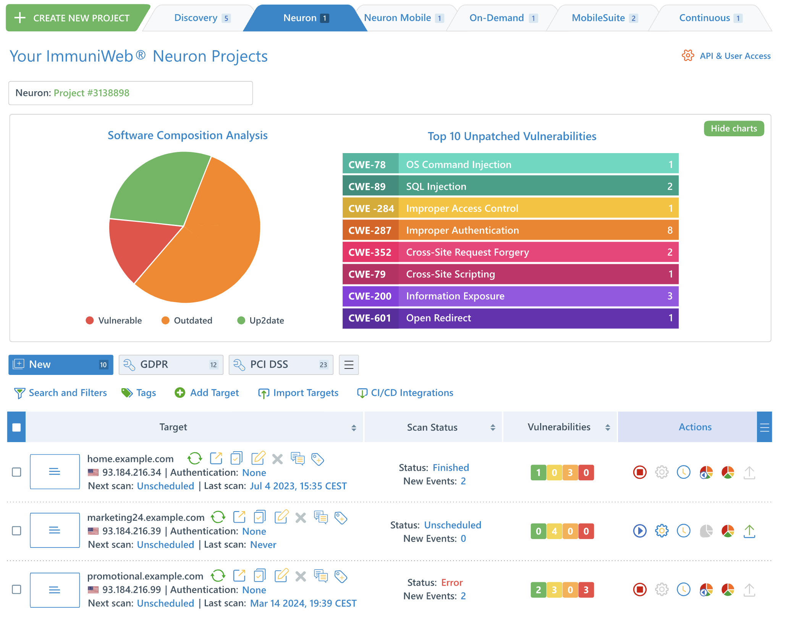799x620 pixels.
Task: Go to the On-Demand tab
Action: pyautogui.click(x=503, y=18)
